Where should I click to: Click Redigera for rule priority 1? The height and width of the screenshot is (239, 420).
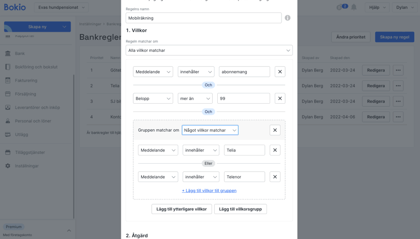click(376, 70)
